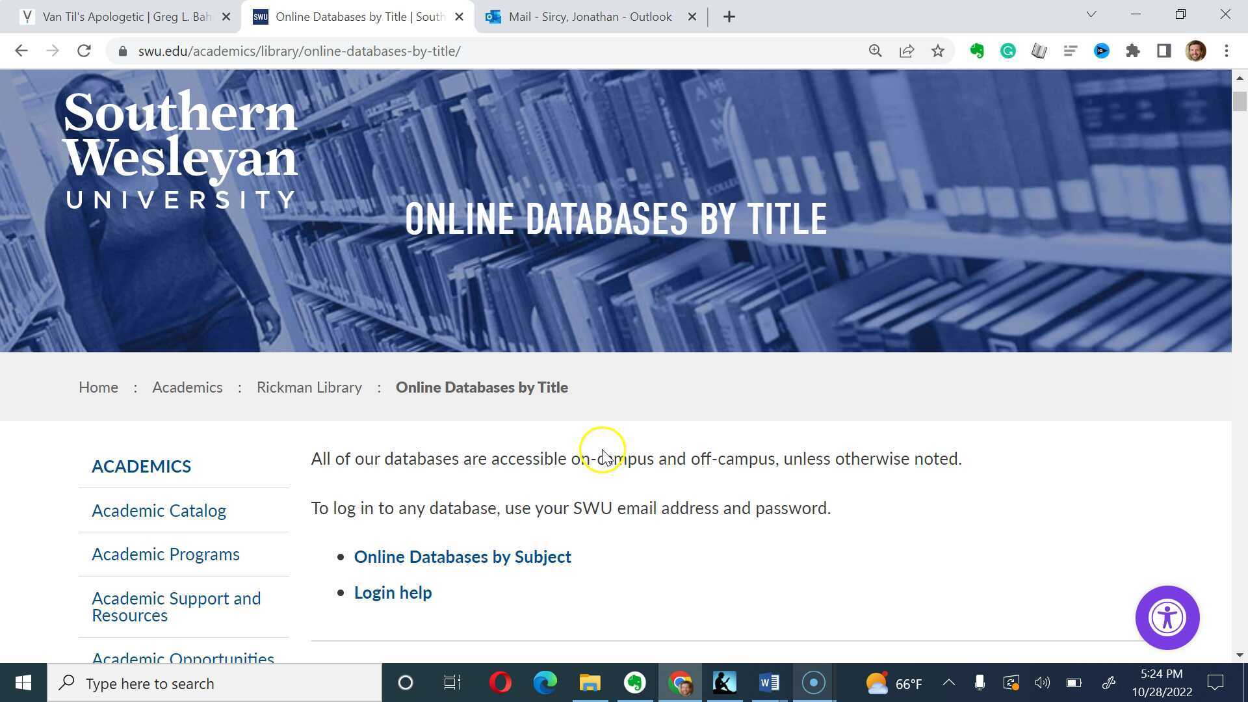Open the Online Databases by Subject link
1248x702 pixels.
pos(462,557)
